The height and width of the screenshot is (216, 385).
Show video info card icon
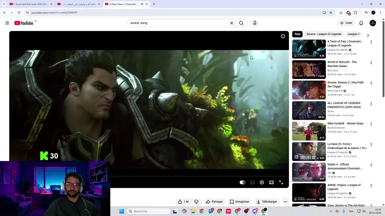283,36
